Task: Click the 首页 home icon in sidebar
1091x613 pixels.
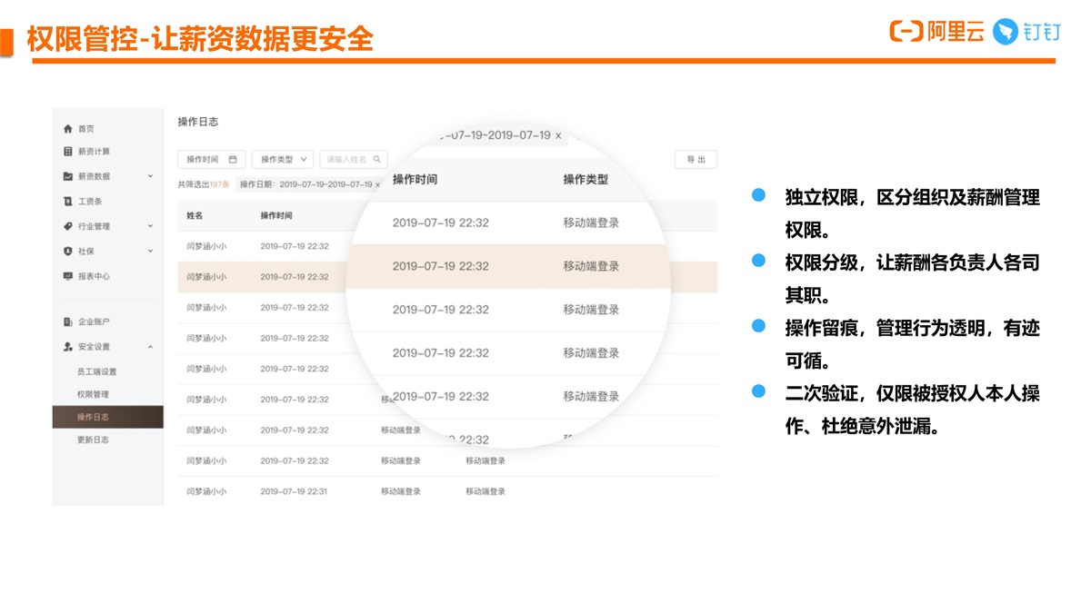Action: 67,129
